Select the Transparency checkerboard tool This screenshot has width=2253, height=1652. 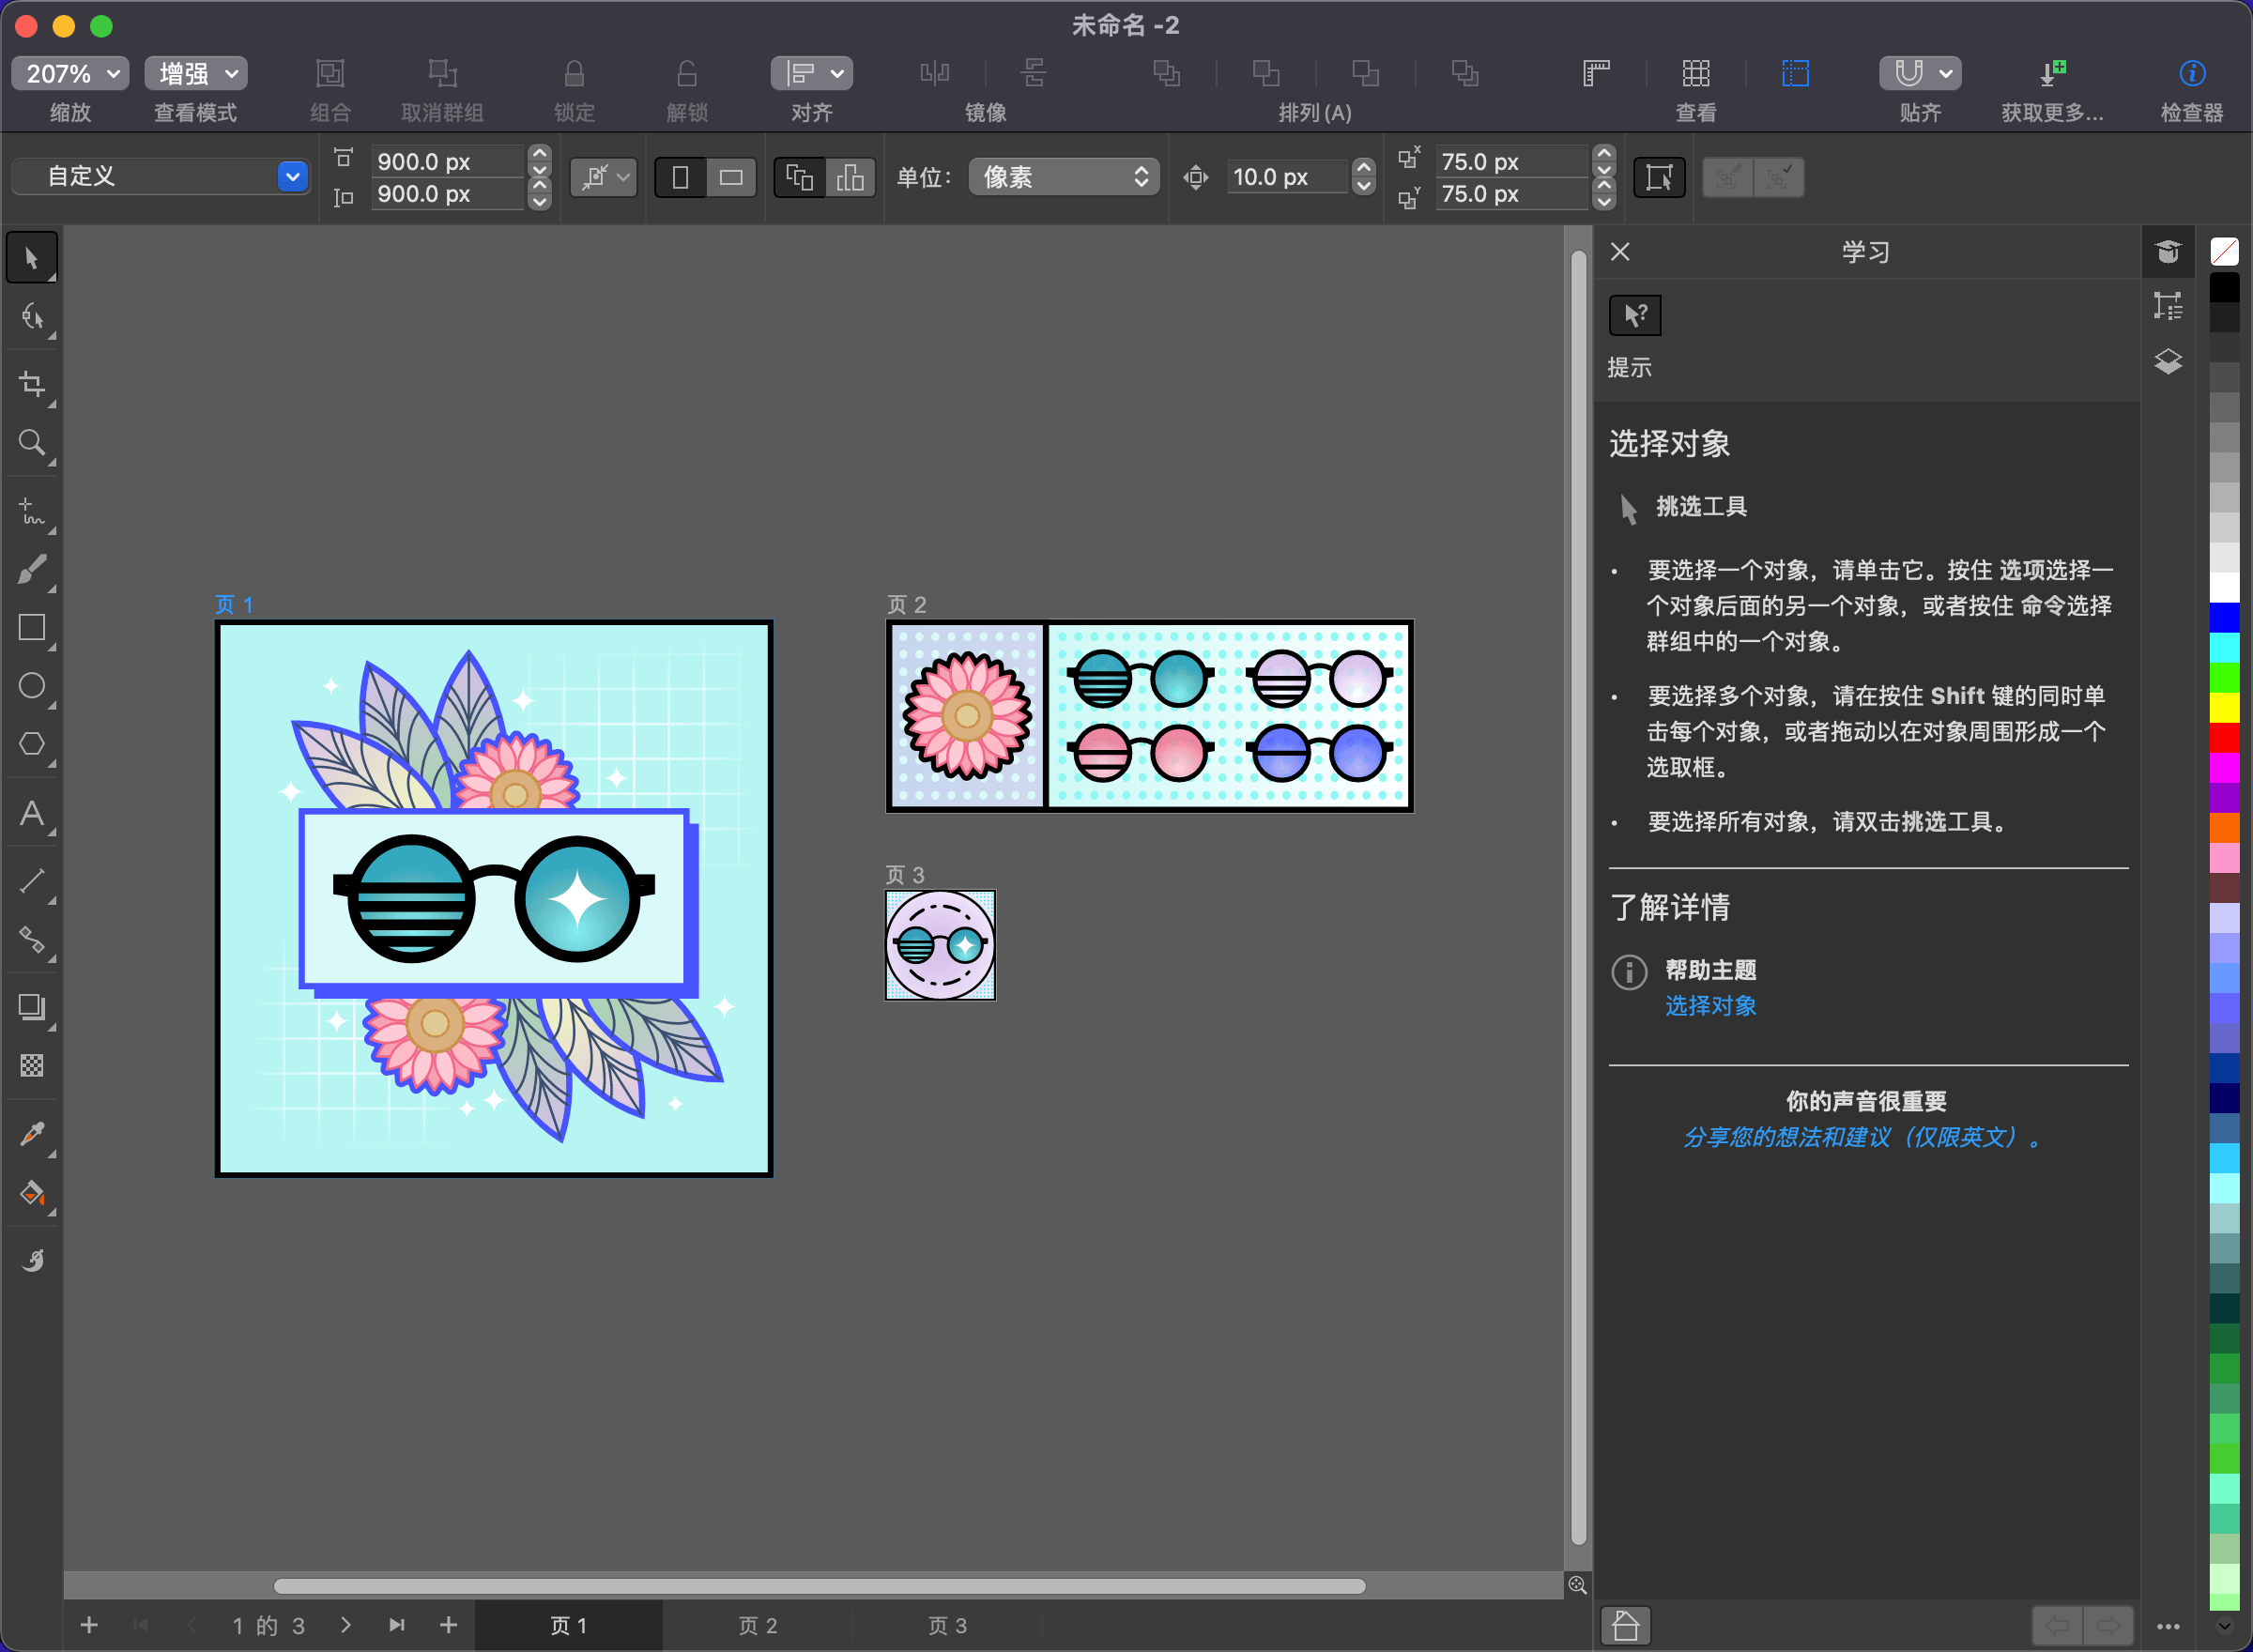tap(31, 1065)
